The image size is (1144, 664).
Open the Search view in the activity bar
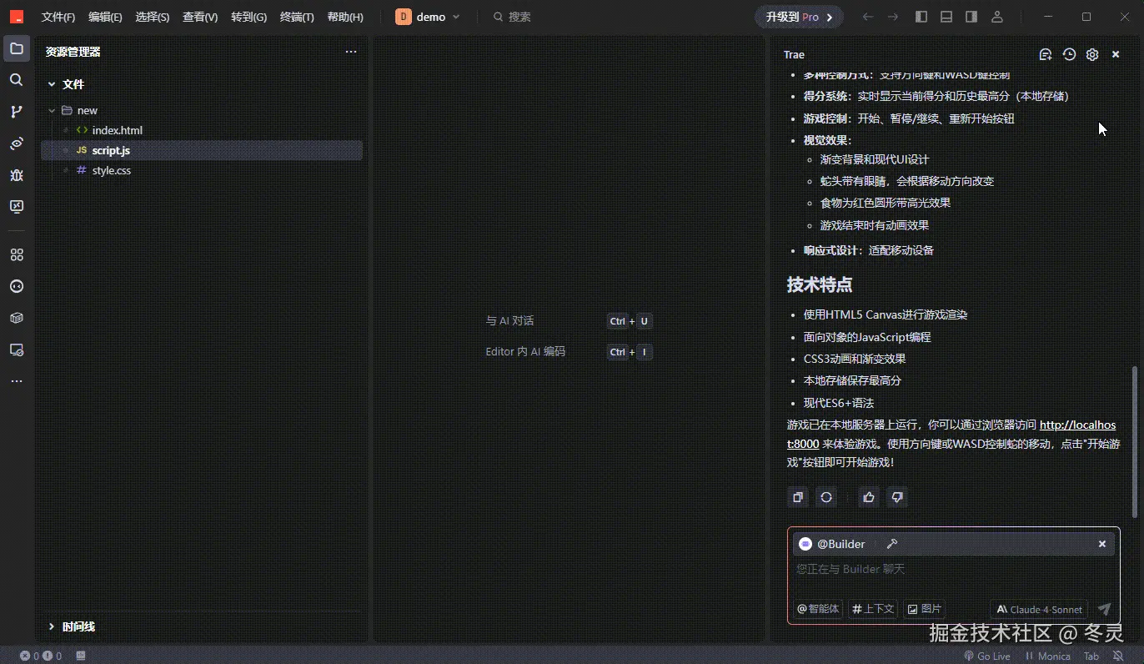(17, 80)
